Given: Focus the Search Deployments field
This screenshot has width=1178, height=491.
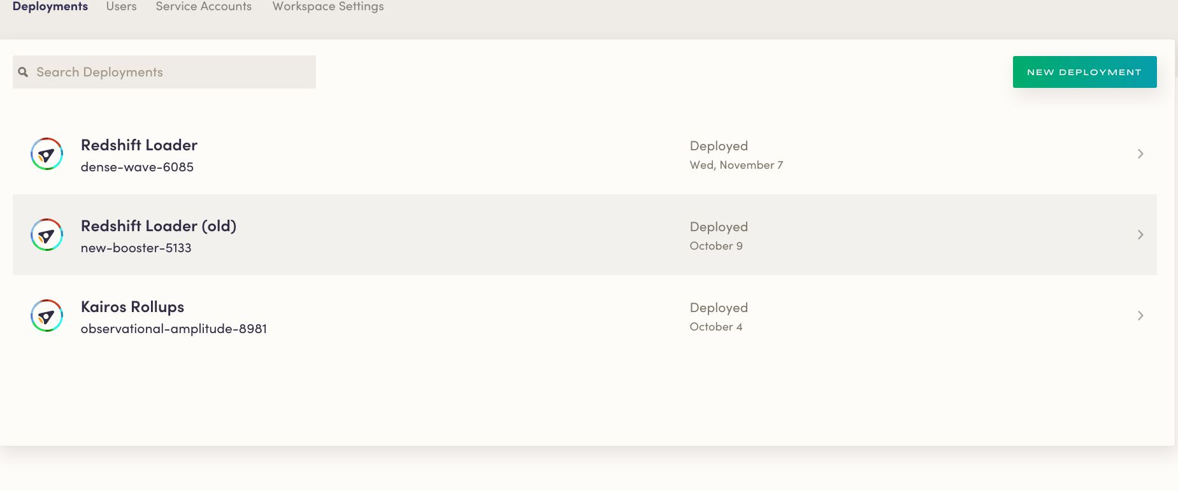Looking at the screenshot, I should click(172, 72).
